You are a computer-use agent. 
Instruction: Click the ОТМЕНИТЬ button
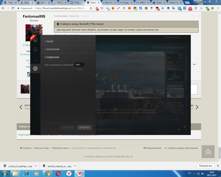point(85,127)
